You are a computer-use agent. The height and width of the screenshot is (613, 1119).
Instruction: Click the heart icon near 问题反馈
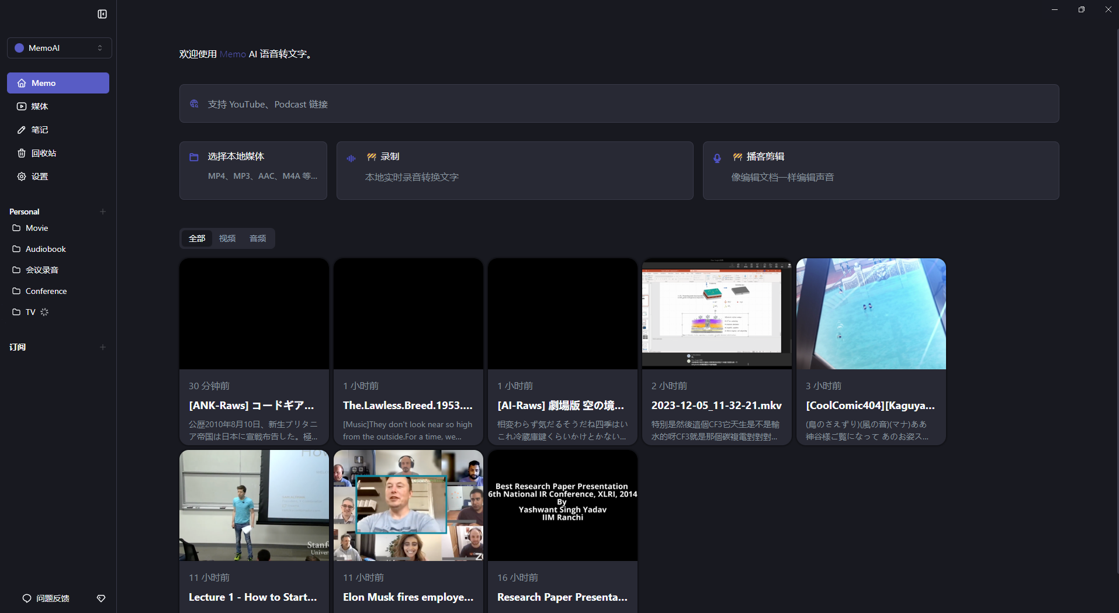[101, 598]
